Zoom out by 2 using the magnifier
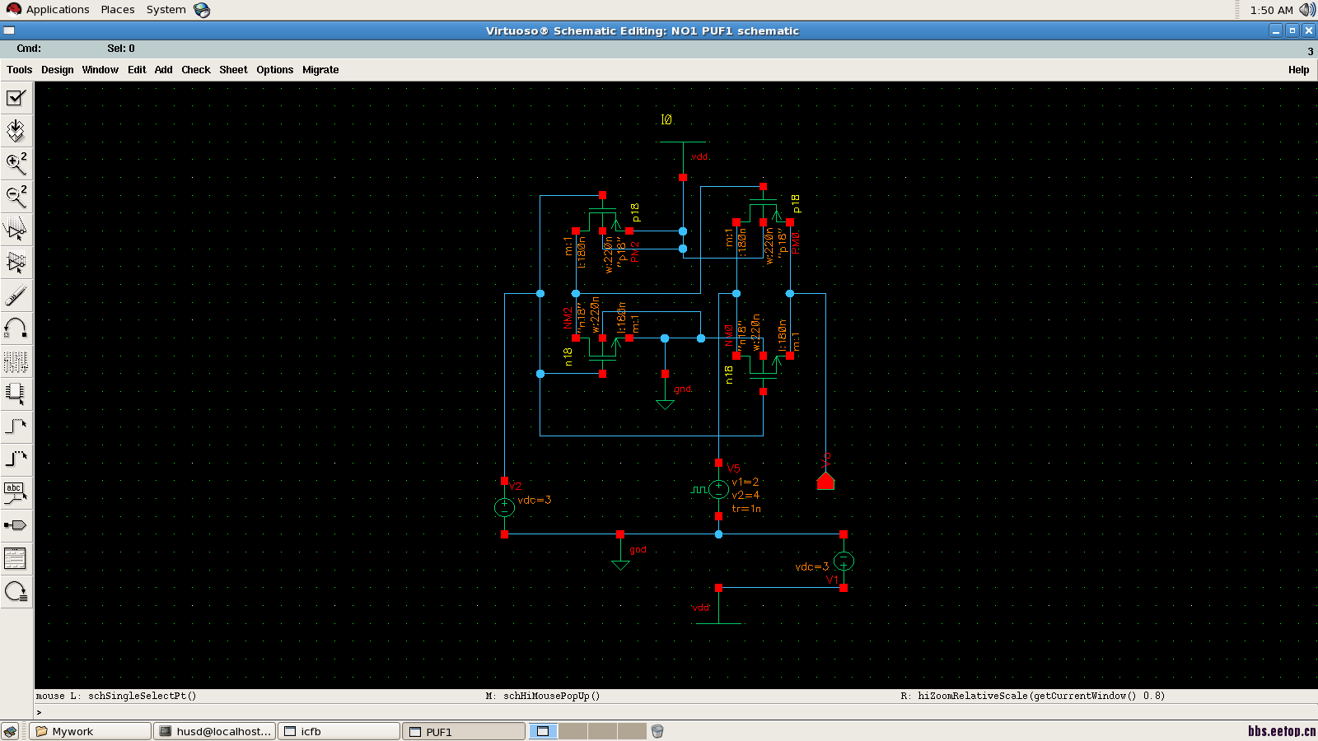This screenshot has height=741, width=1318. [x=16, y=196]
